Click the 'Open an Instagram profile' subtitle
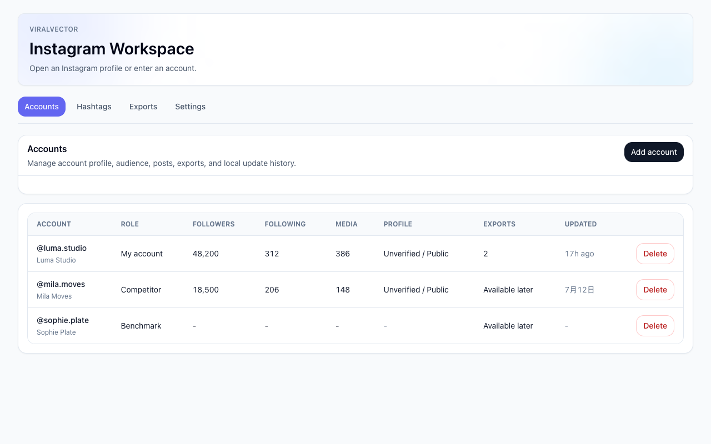Screen dimensions: 711x444 point(113,68)
